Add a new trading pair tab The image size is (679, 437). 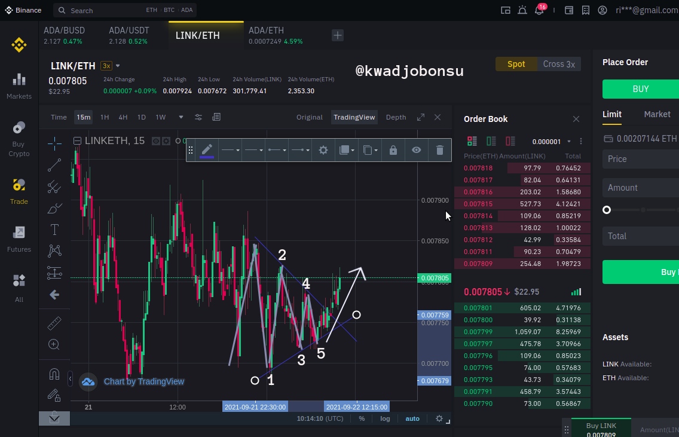pos(338,35)
